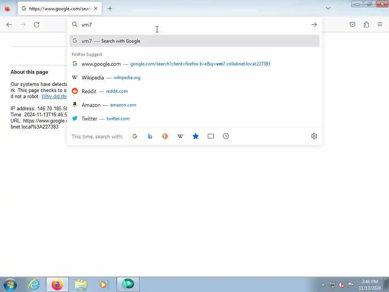Open the list all tabs chevron
Screen dimensions: 389x292
click(328, 8)
